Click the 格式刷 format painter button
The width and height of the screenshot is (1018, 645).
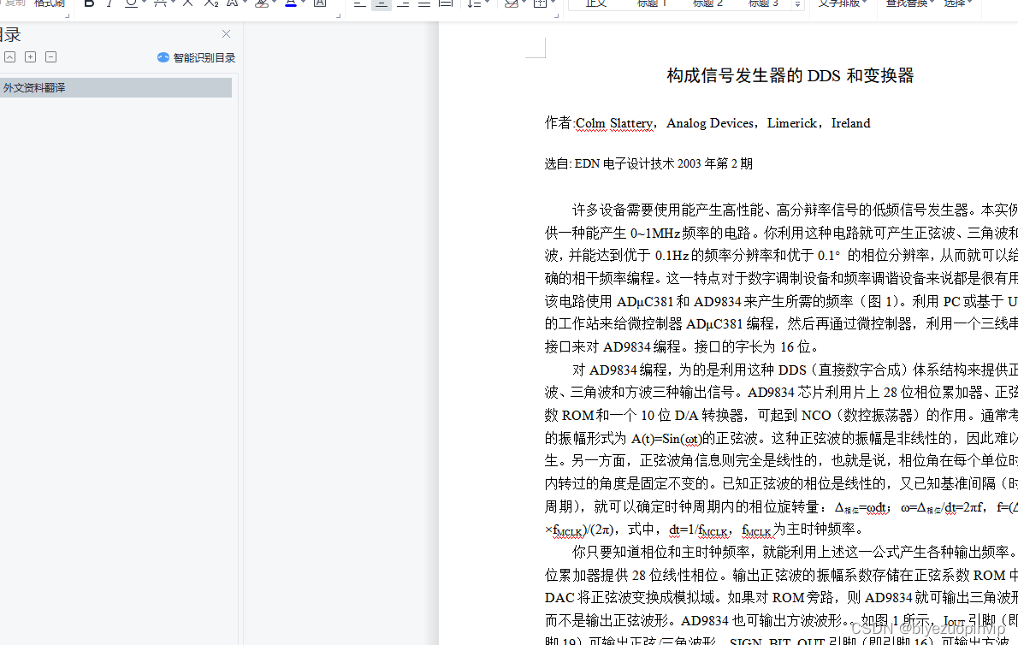coord(50,4)
